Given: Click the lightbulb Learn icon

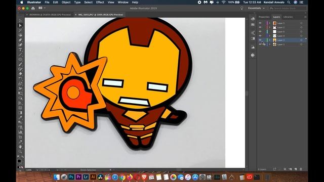Looking at the screenshot, I should (242, 8).
